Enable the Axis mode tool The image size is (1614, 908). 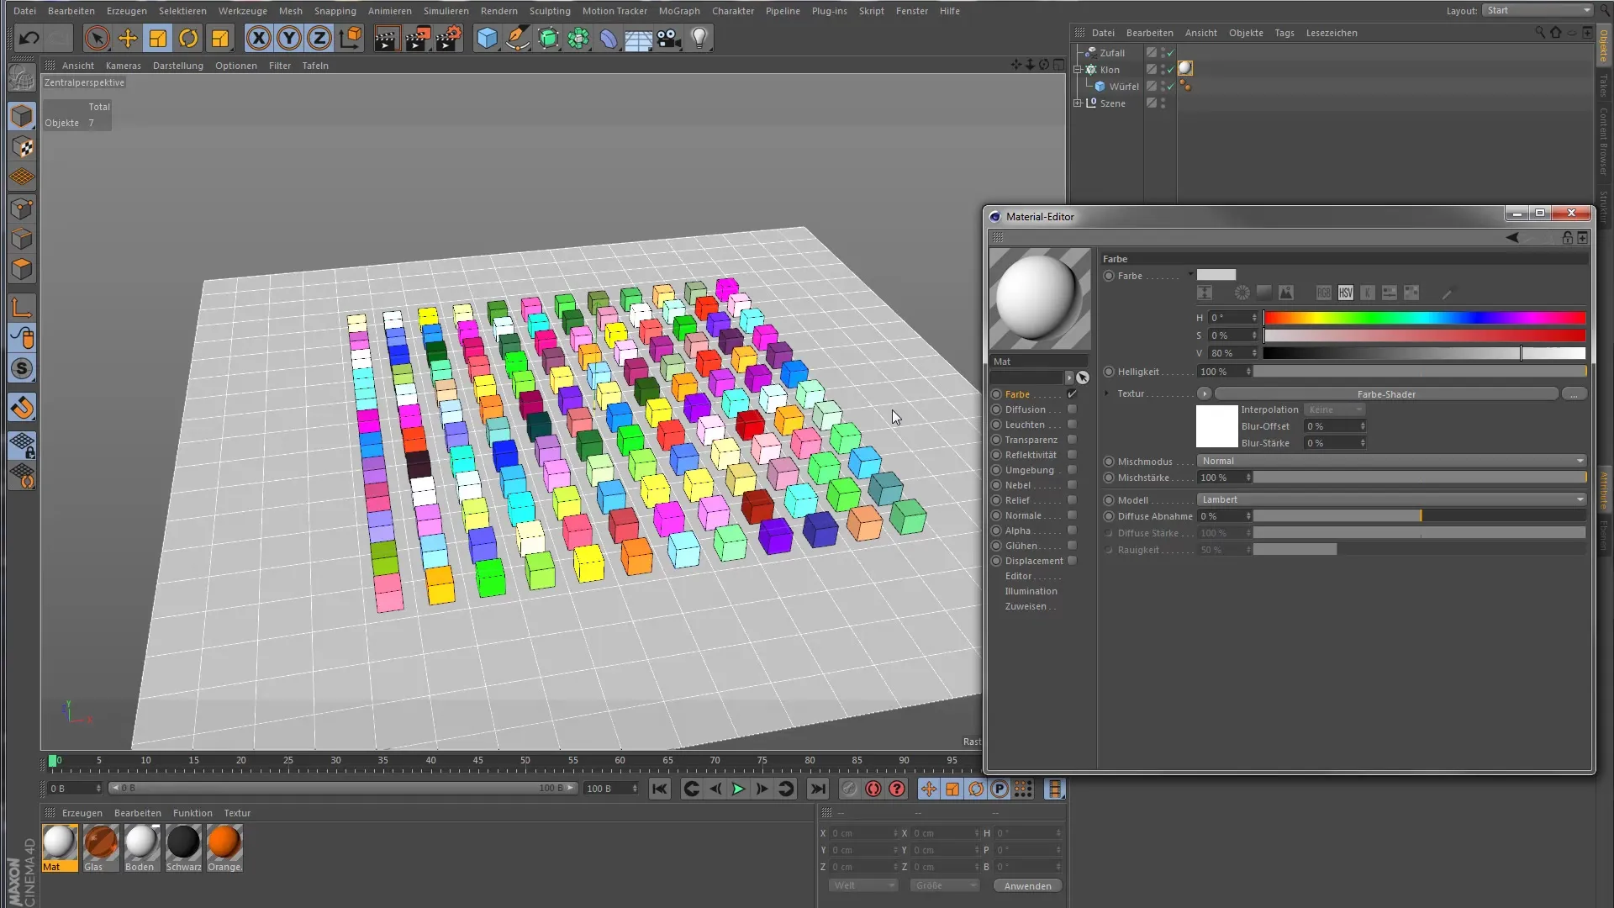pyautogui.click(x=23, y=307)
